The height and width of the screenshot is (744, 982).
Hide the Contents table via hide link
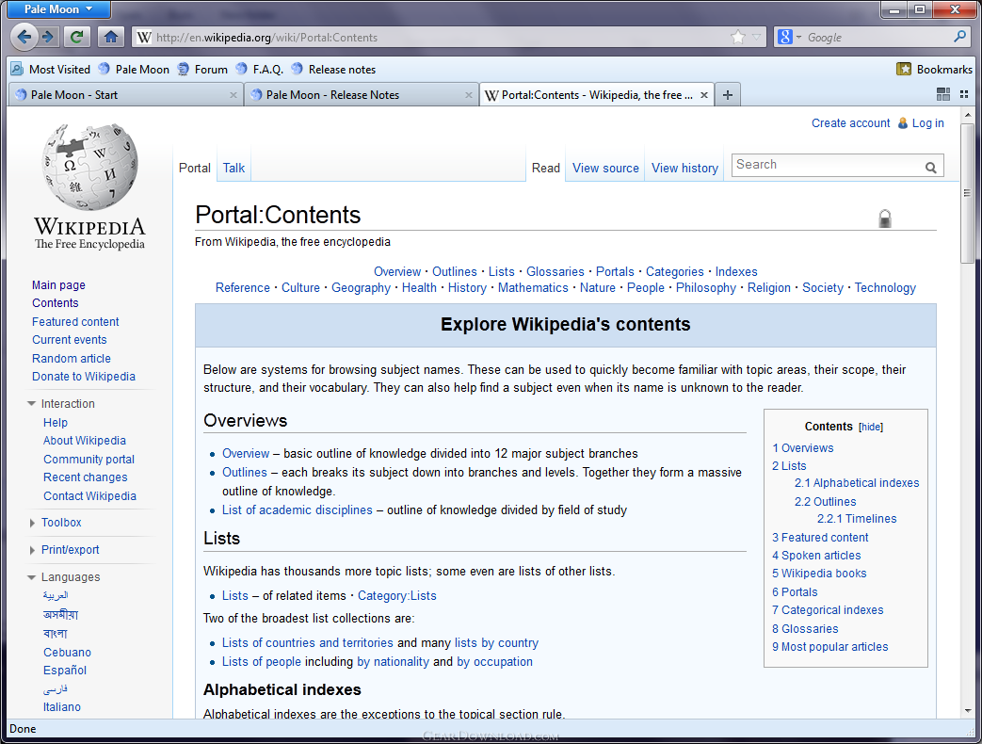[871, 428]
